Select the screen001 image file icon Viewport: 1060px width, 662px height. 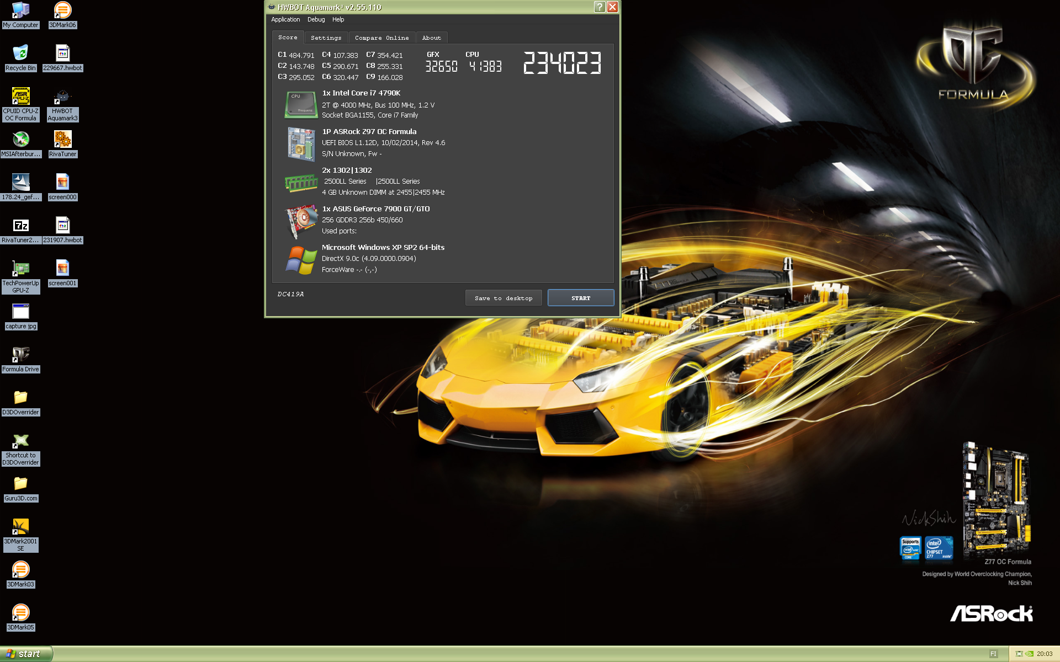(x=62, y=273)
